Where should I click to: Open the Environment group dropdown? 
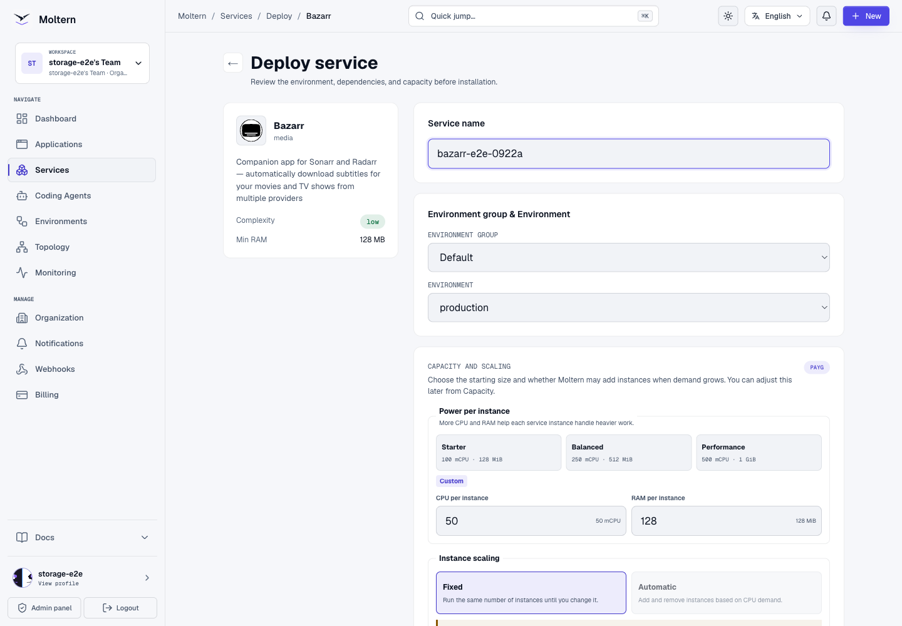pos(629,257)
